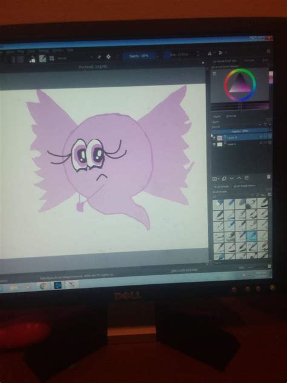Click the eraser mode icon in toolbar
Image resolution: width=287 pixels, height=383 pixels.
(x=99, y=57)
